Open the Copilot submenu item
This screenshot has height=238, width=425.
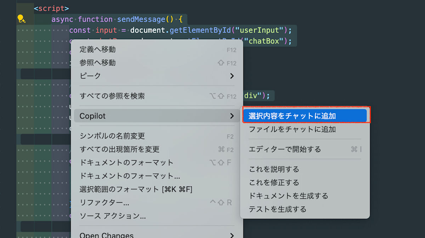click(x=157, y=116)
